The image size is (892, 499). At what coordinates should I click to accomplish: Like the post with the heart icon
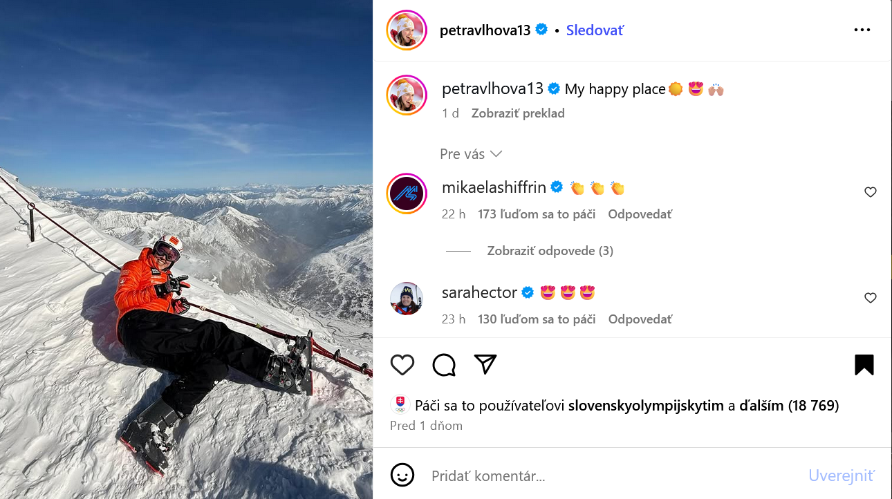pos(402,364)
